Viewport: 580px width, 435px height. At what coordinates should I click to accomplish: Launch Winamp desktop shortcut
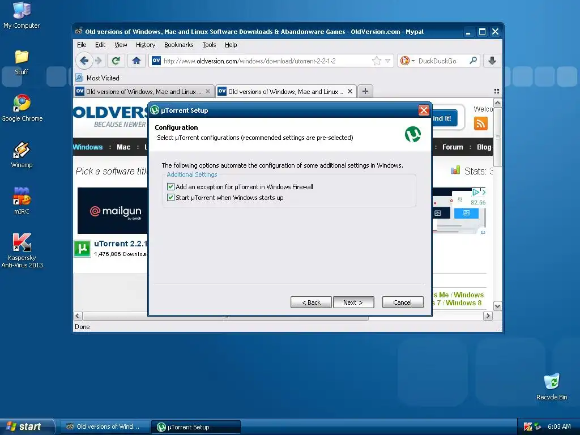22,155
